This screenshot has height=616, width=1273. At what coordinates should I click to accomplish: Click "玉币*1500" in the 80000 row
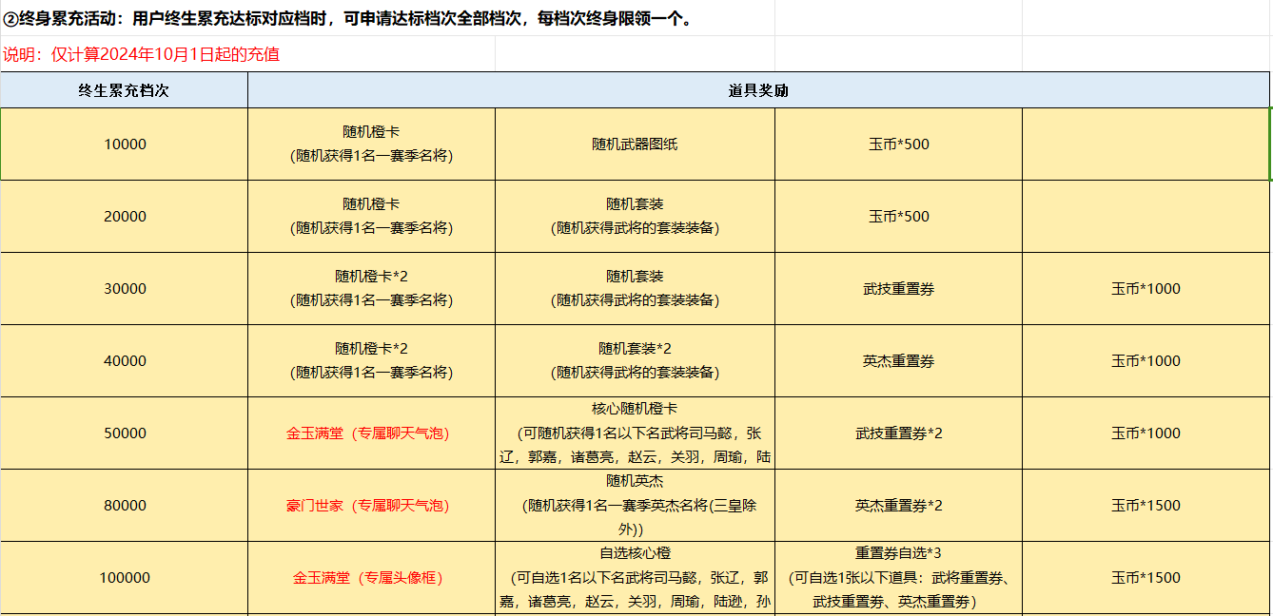click(x=1146, y=506)
